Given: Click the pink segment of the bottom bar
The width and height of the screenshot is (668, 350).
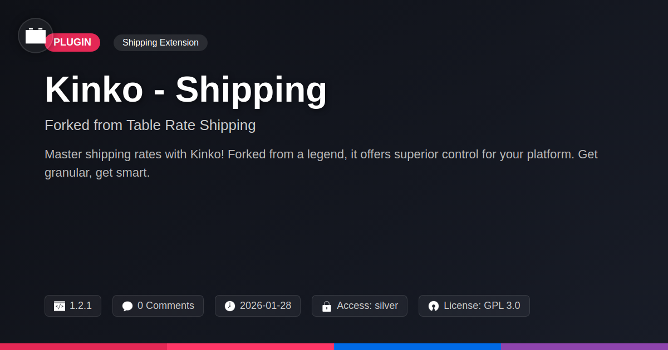Looking at the screenshot, I should point(250,346).
